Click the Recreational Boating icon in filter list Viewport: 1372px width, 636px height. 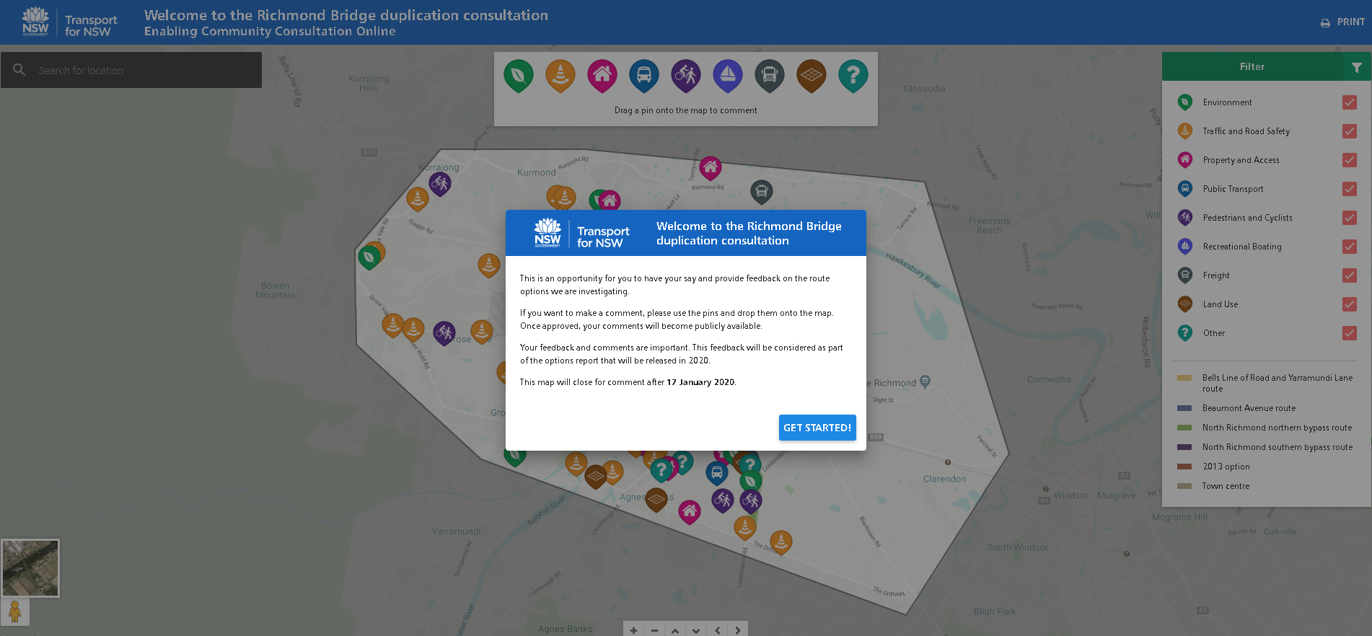coord(1184,247)
